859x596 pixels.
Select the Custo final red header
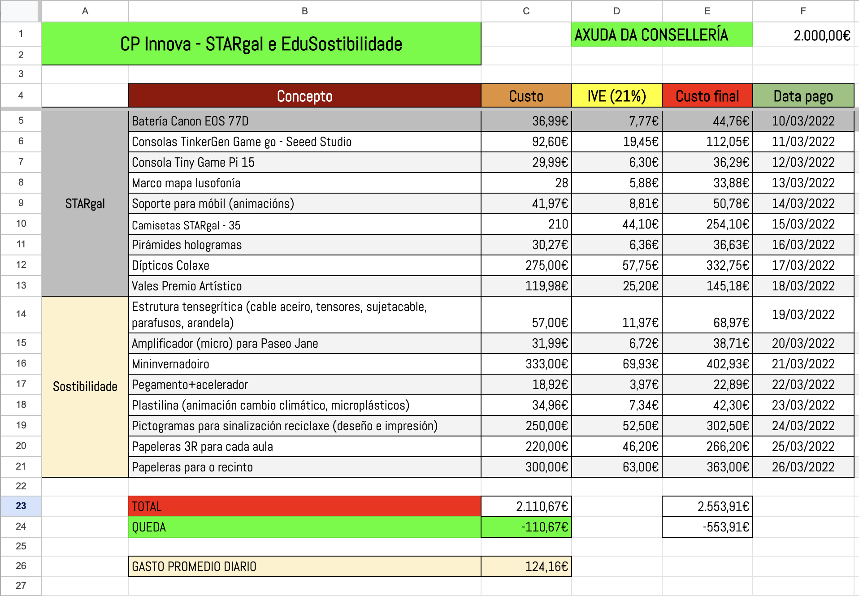click(707, 96)
